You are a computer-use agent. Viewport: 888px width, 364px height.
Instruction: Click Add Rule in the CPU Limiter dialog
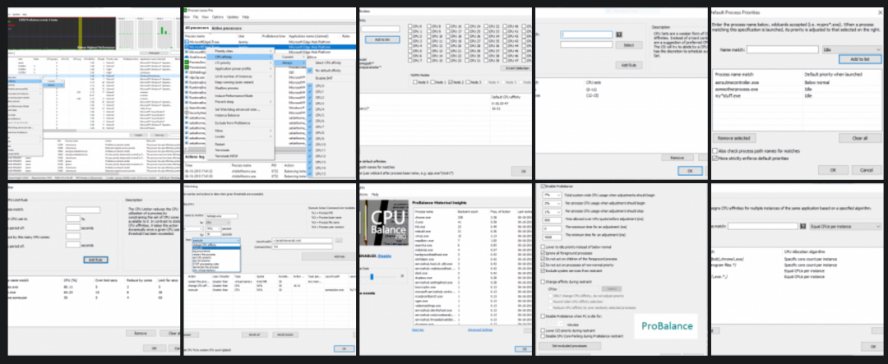pos(95,260)
